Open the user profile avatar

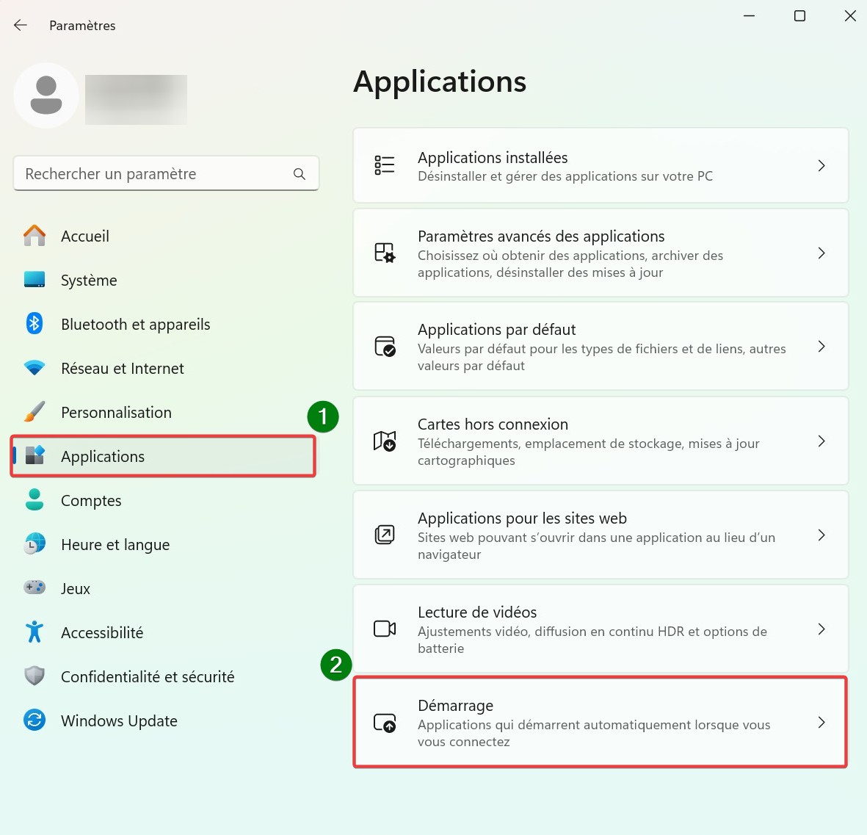(x=46, y=95)
